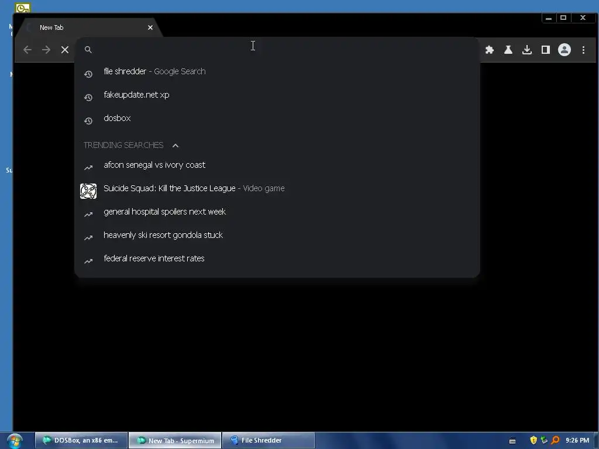Stop loading the page with the X button

click(65, 50)
